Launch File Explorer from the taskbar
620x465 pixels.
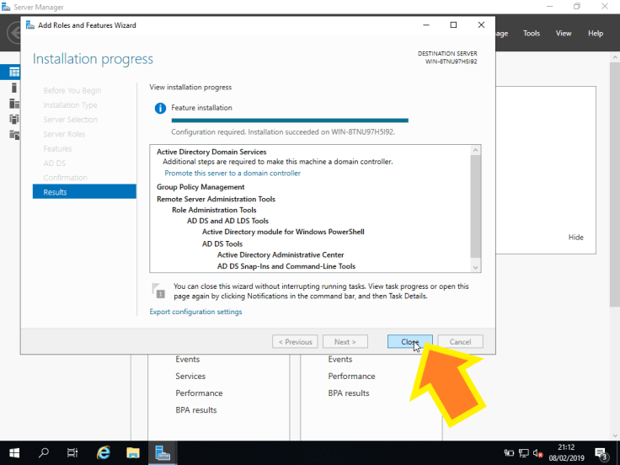tap(133, 453)
